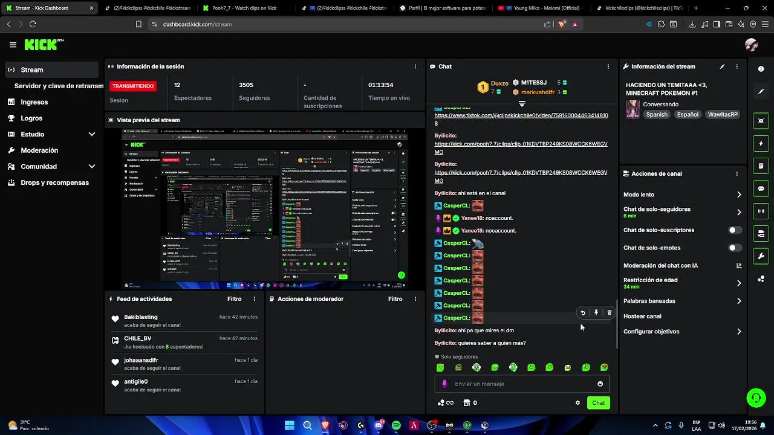
Task: Open the last Byilicito kick.com clip link
Action: point(521,176)
